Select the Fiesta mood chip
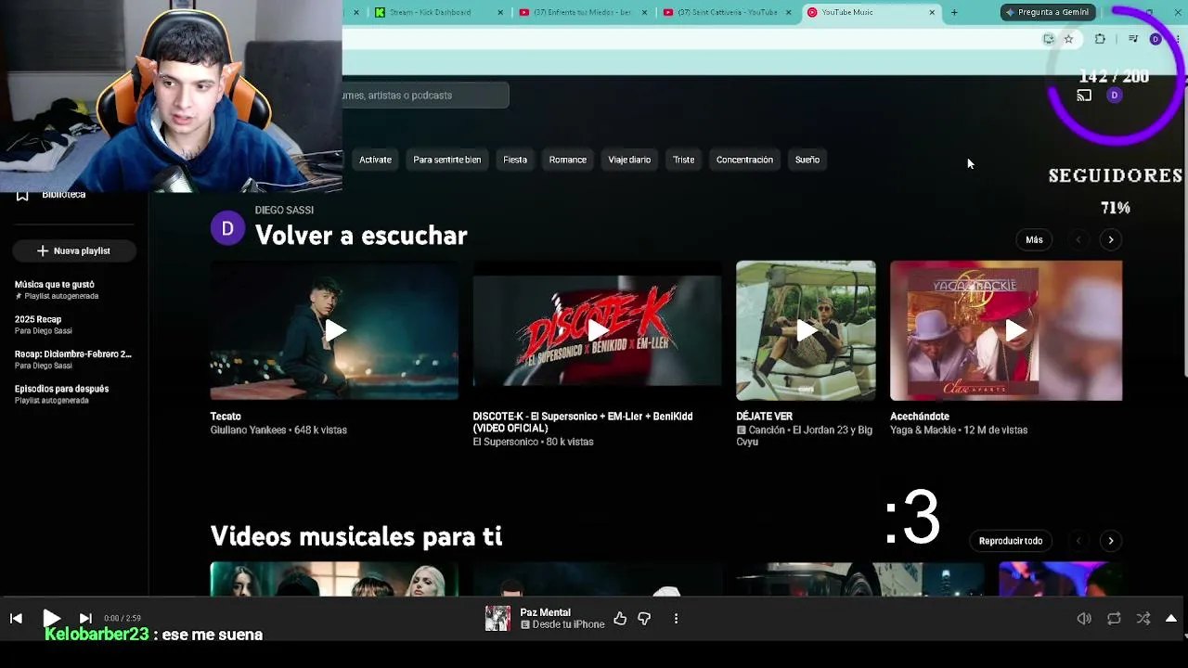Viewport: 1188px width, 668px height. coord(515,160)
